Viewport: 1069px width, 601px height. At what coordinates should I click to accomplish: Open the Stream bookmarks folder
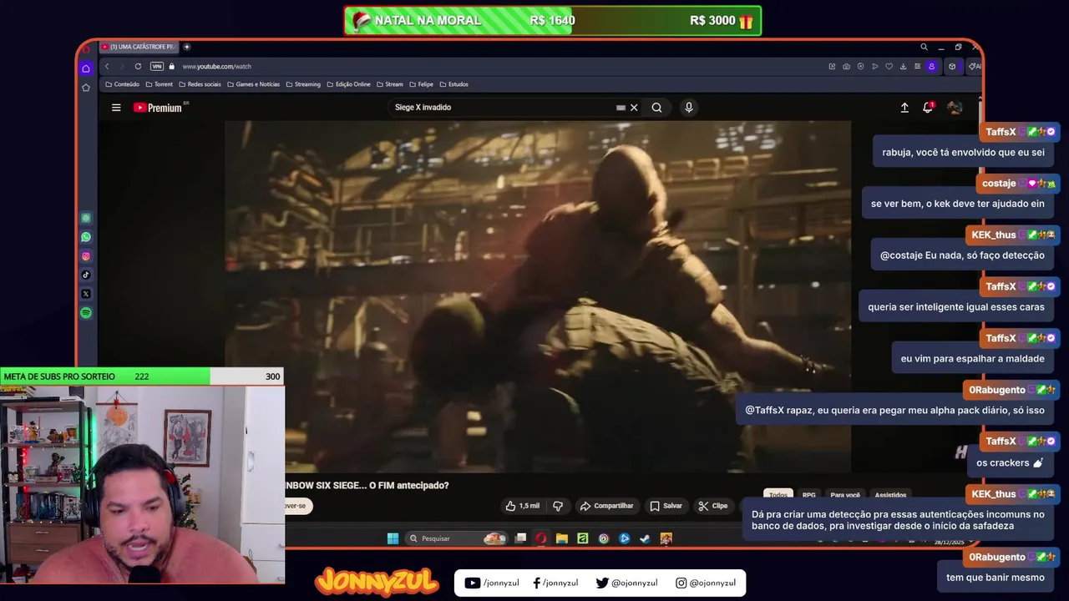390,84
